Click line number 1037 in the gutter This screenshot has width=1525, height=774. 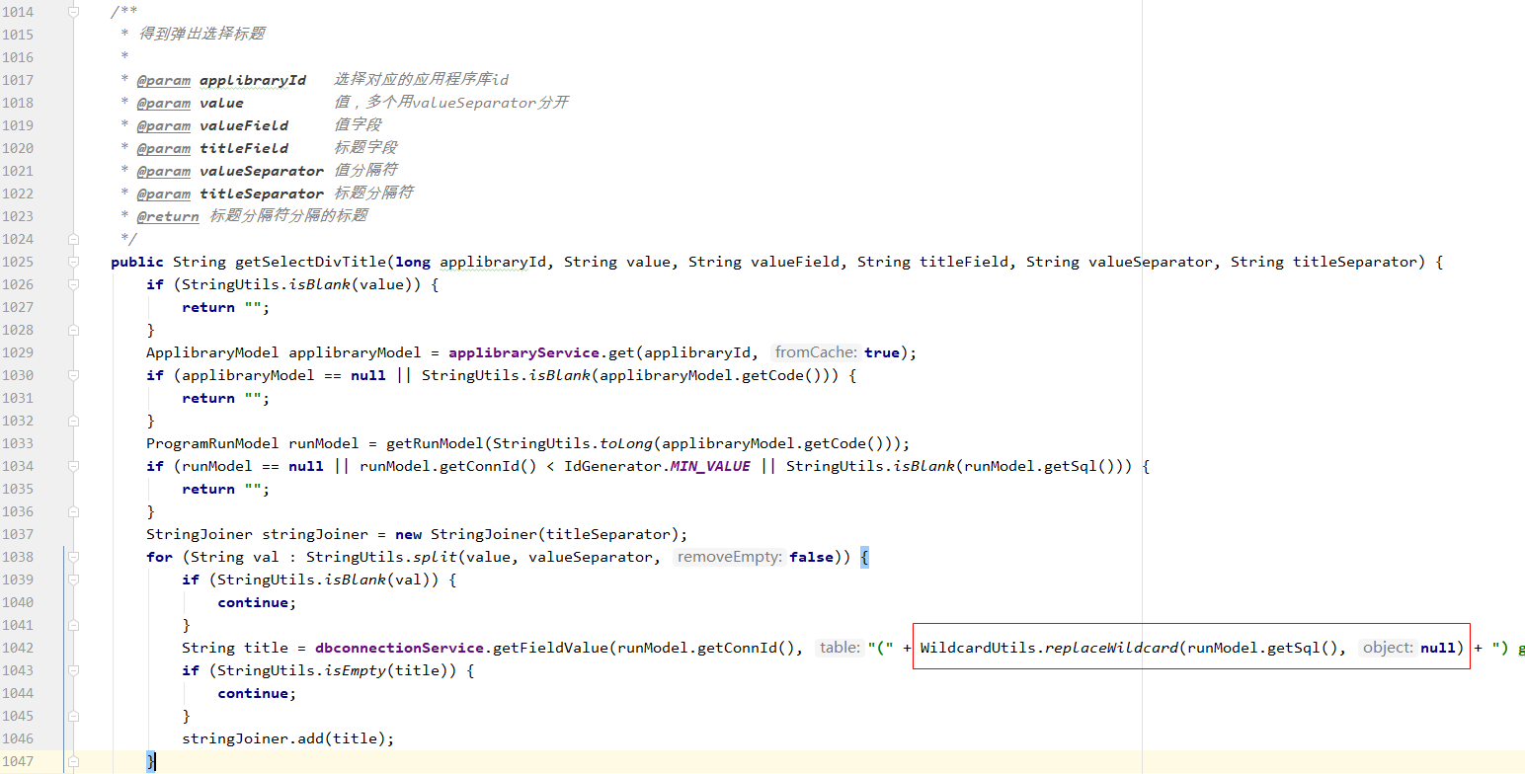point(18,534)
